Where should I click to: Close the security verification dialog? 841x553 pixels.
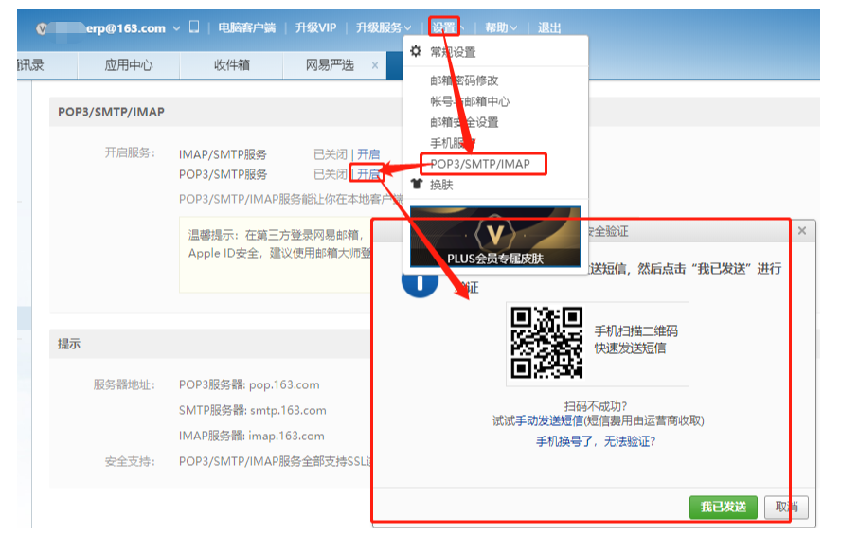point(802,231)
